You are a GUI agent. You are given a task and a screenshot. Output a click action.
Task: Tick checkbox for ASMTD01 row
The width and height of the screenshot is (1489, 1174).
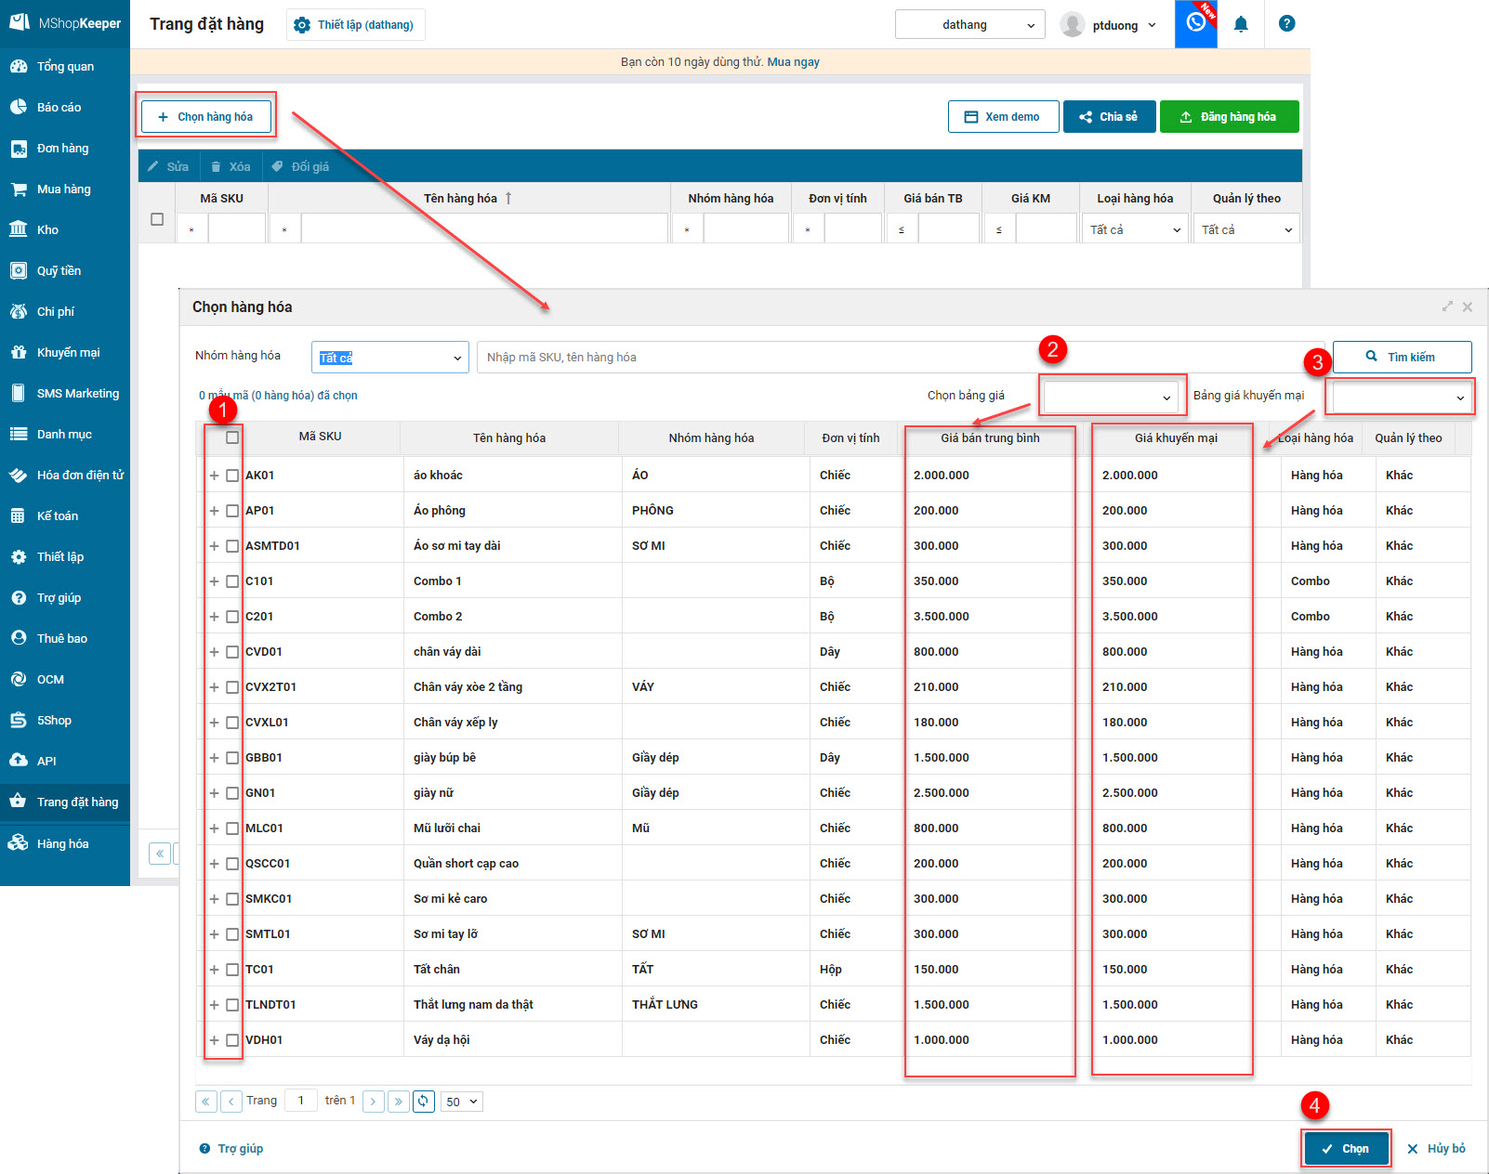[232, 546]
